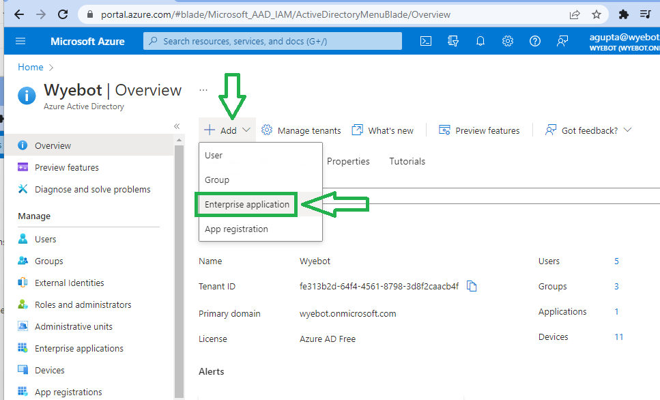The image size is (660, 400).
Task: Open the agupta@wyebot account menu
Action: click(625, 41)
